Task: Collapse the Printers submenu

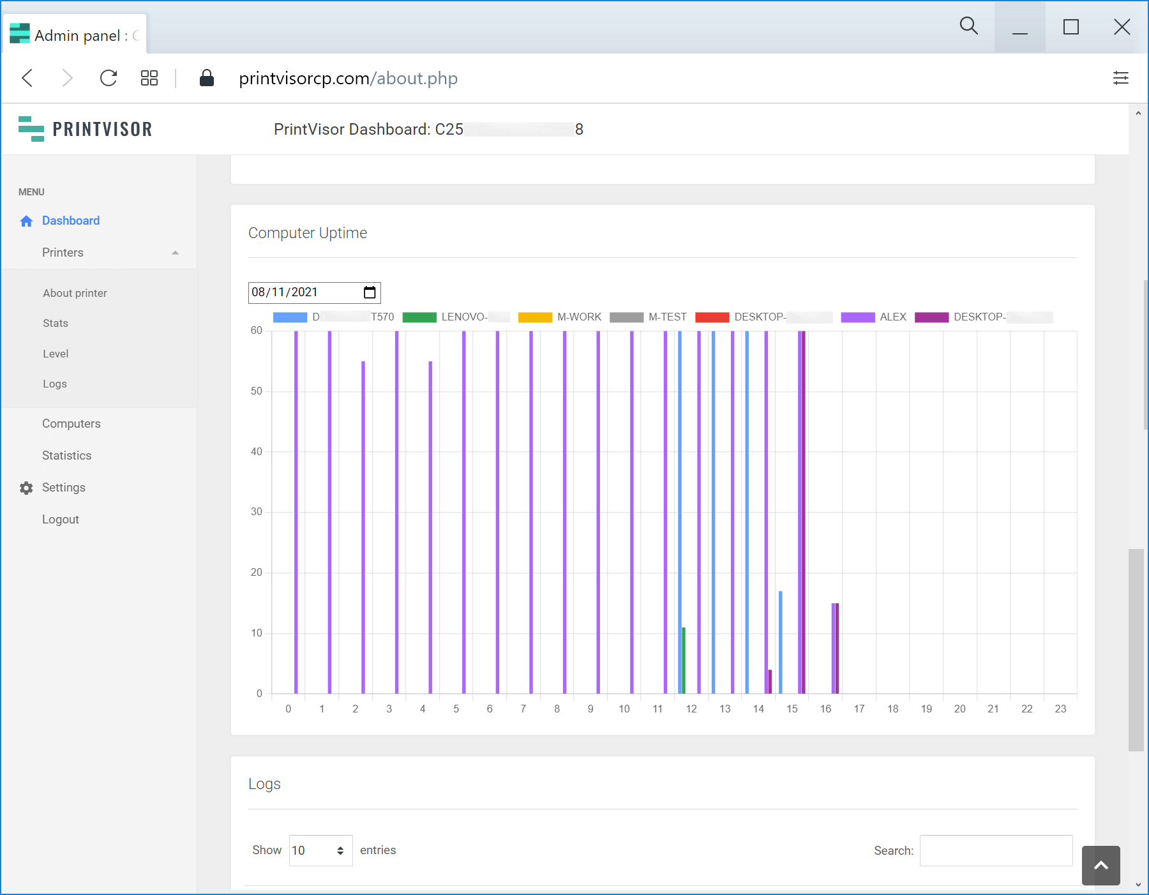Action: click(x=175, y=253)
